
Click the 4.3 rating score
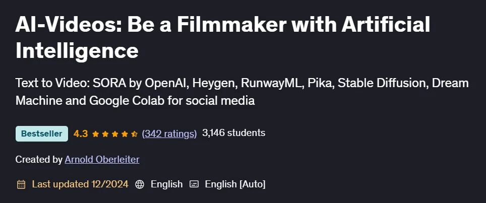[x=81, y=133]
